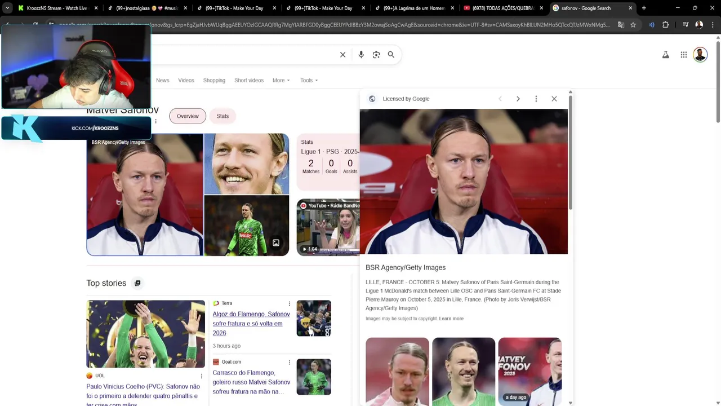Viewport: 721px width, 406px height.
Task: Switch to the Shopping results tab
Action: tap(214, 80)
